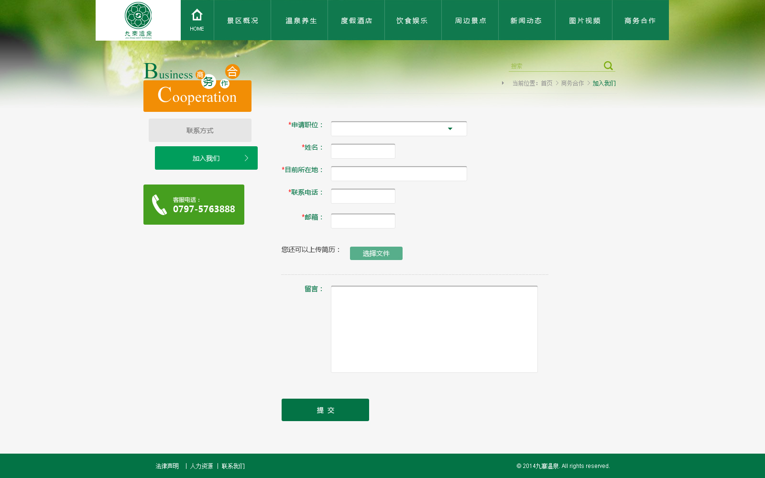Click the search magnifier icon

(x=608, y=65)
